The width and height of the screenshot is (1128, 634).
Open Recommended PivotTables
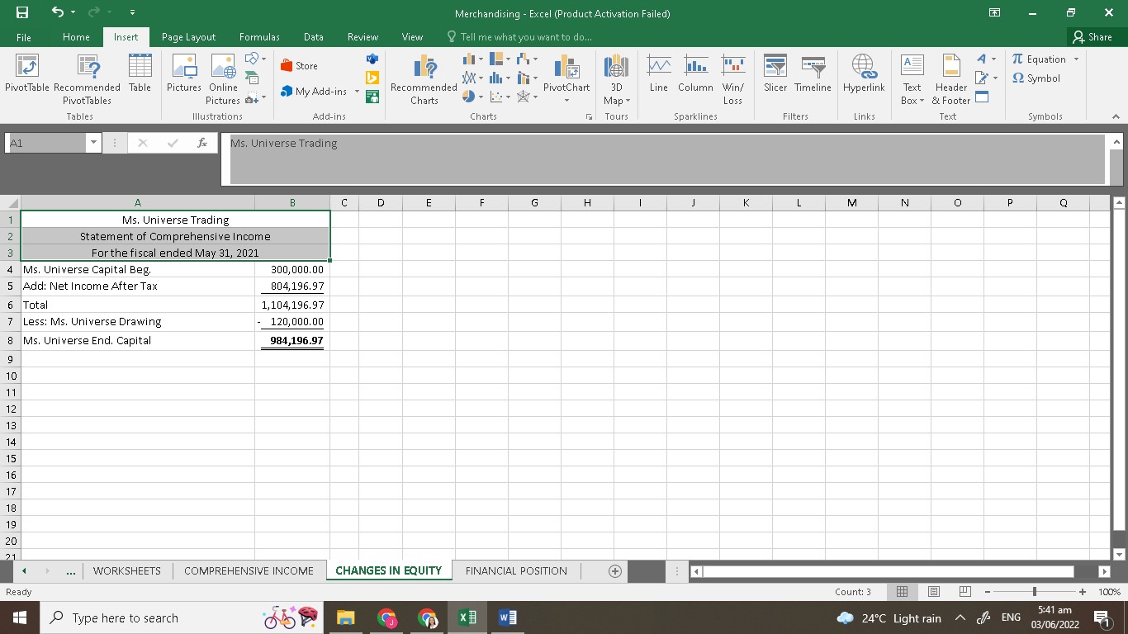click(x=88, y=80)
